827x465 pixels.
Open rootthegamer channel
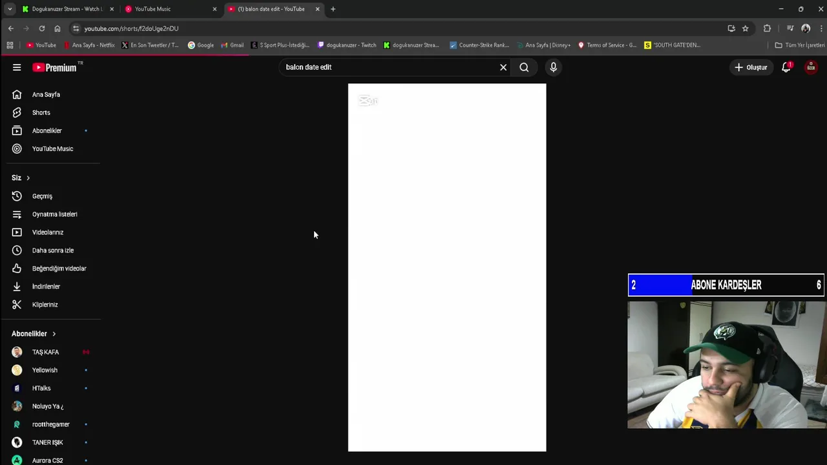click(50, 424)
